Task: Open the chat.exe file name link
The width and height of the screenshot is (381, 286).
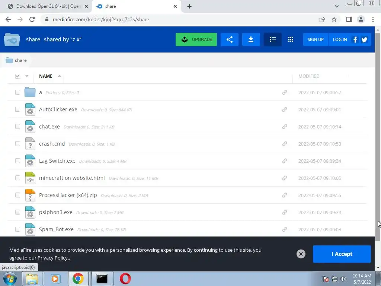Action: (x=49, y=127)
